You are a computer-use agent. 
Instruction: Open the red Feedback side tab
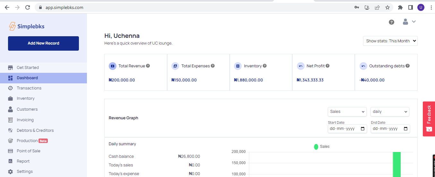(x=429, y=119)
